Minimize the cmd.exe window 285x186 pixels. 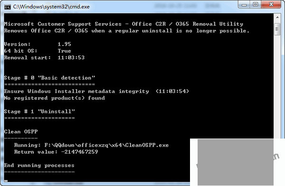tap(244, 4)
